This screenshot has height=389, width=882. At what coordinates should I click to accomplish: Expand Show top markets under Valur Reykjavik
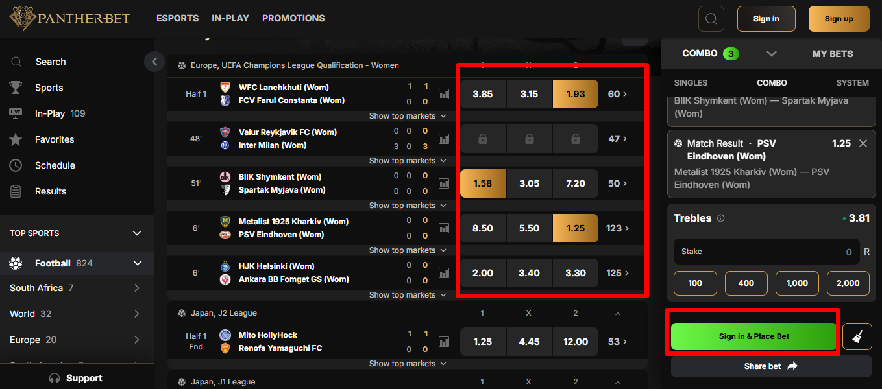tap(407, 161)
